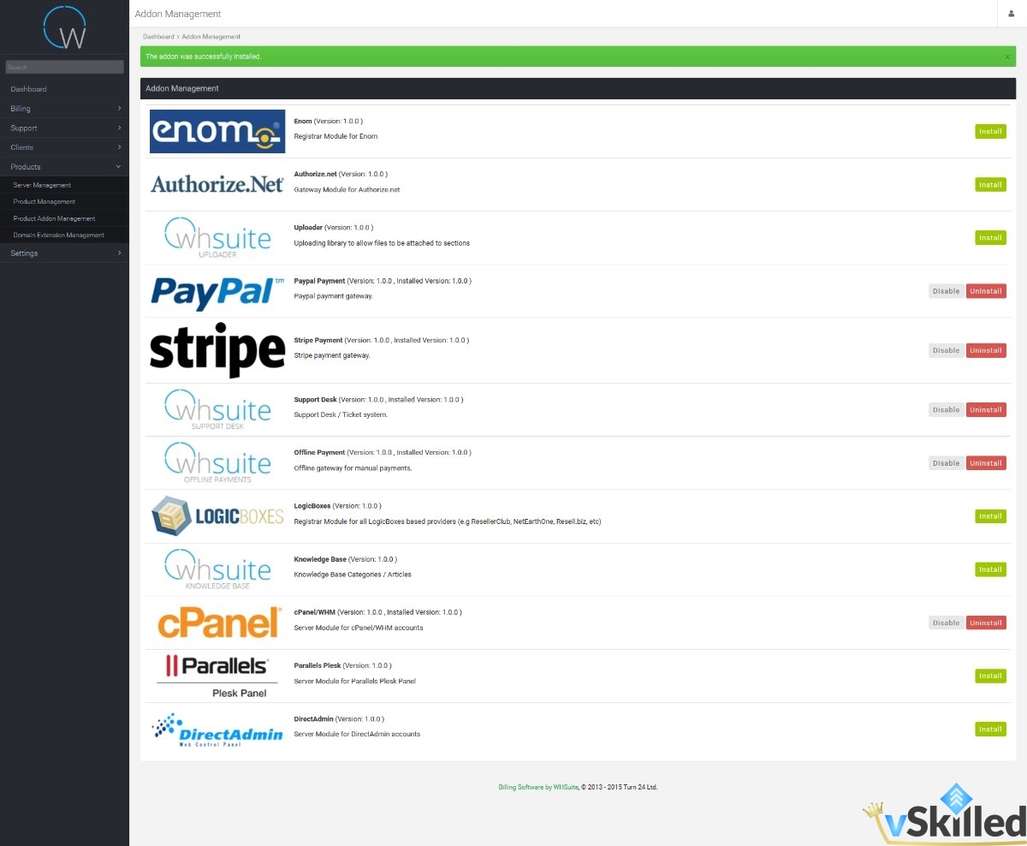Click the Parallels Plesk Panel logo
1027x846 pixels.
(x=217, y=676)
